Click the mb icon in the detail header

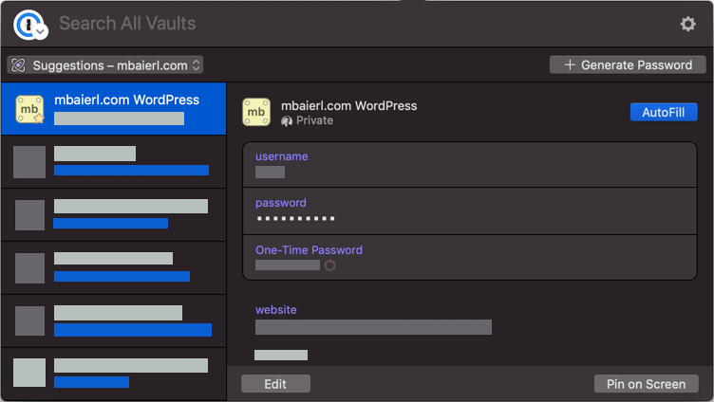coord(256,112)
